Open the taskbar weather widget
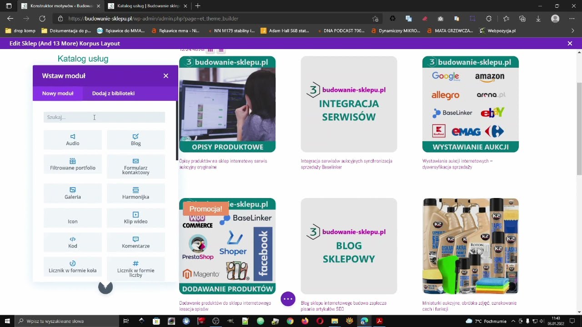Image resolution: width=582 pixels, height=327 pixels. click(x=486, y=321)
